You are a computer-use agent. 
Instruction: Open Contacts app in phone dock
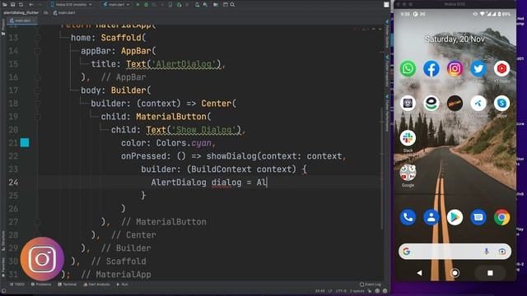(431, 217)
